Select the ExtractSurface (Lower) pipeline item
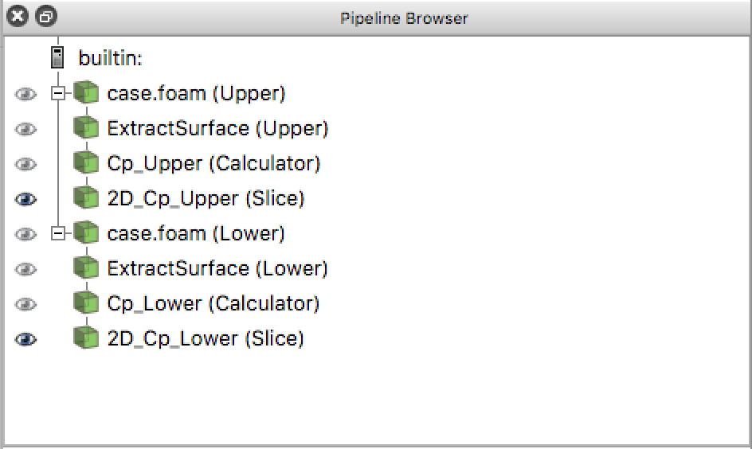 click(217, 268)
